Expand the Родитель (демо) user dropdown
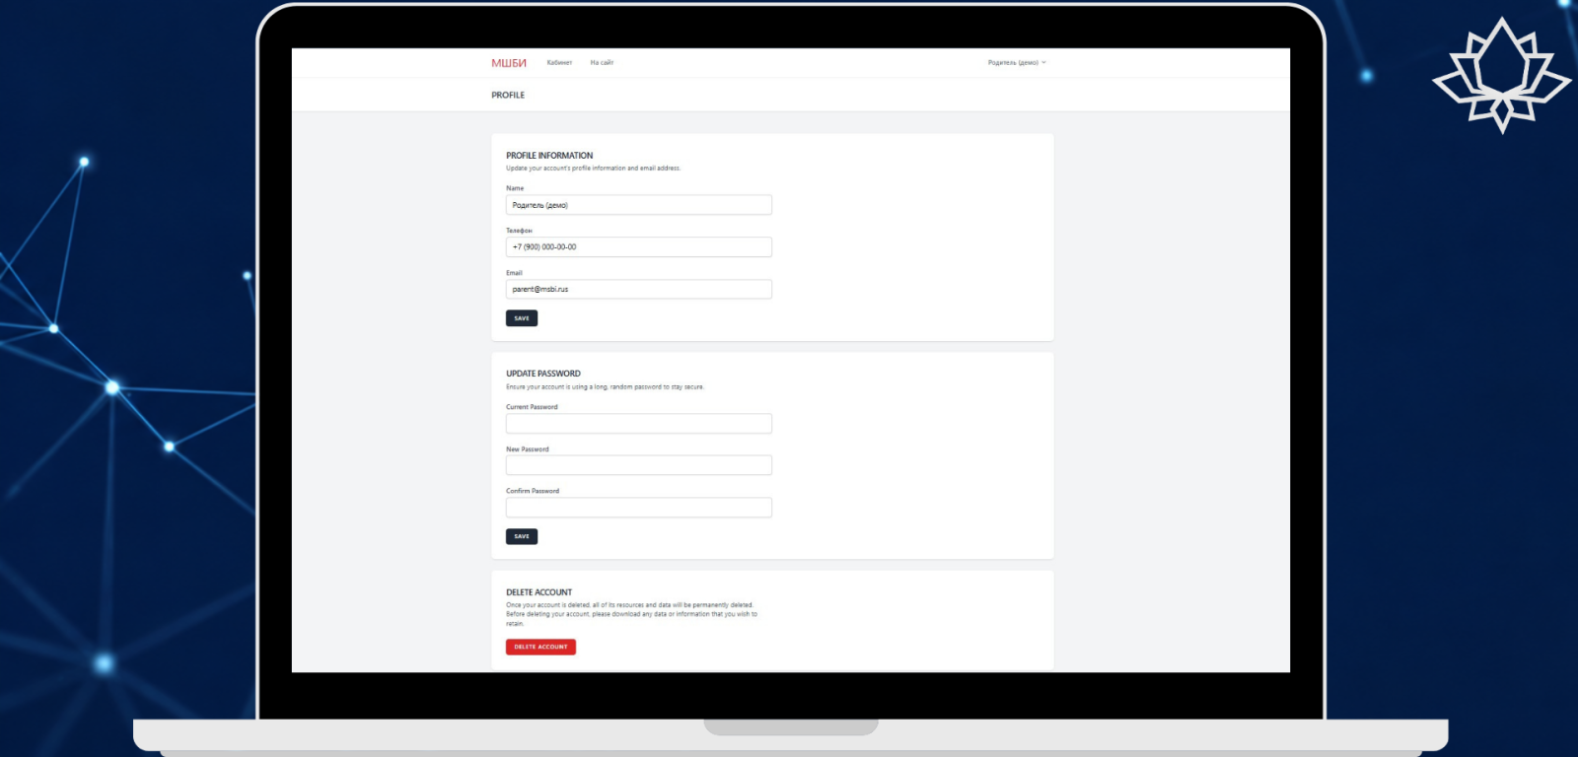 tap(1017, 63)
